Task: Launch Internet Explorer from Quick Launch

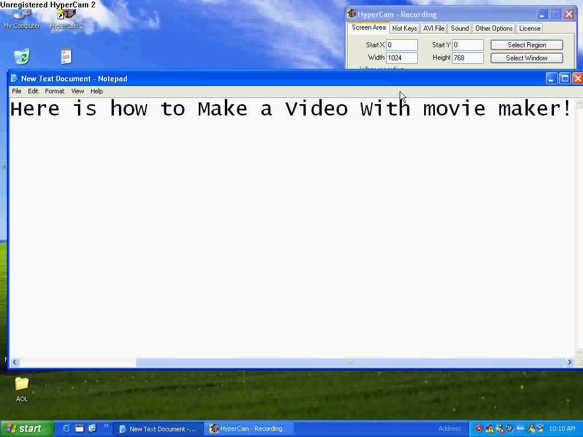Action: (x=66, y=428)
